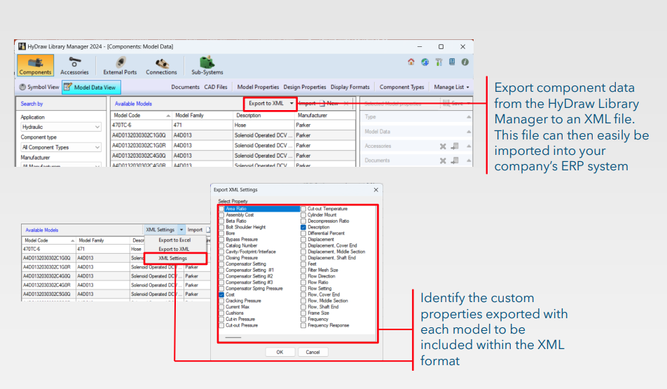Switch to Symbol View
667x389 pixels.
point(39,87)
